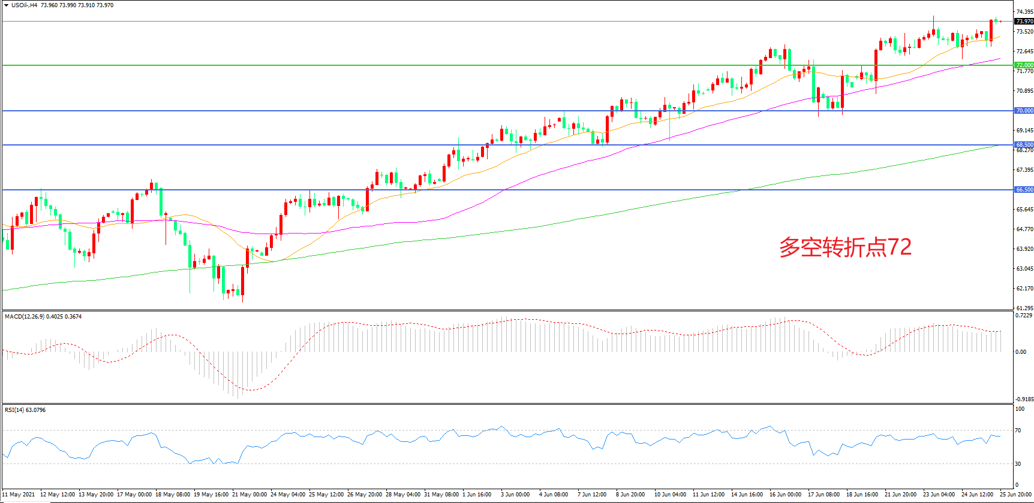1034x503 pixels.
Task: Click the USOil-,H4 chart title text
Action: click(24, 5)
